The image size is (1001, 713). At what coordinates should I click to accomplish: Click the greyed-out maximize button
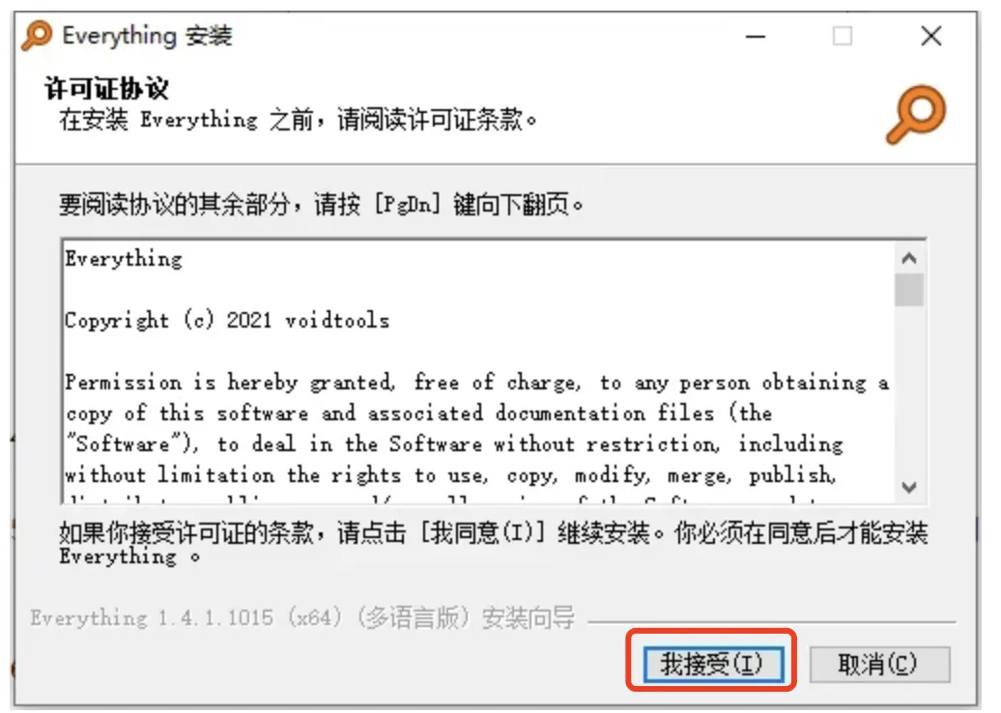843,37
